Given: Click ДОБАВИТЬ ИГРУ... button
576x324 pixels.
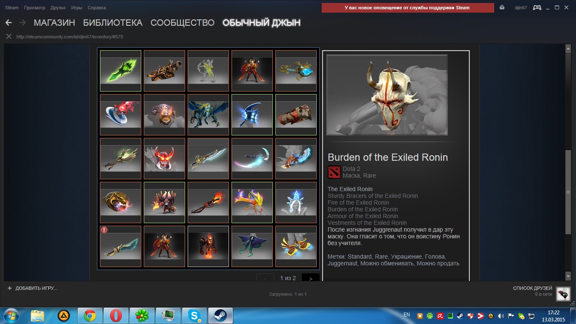Looking at the screenshot, I should click(32, 288).
